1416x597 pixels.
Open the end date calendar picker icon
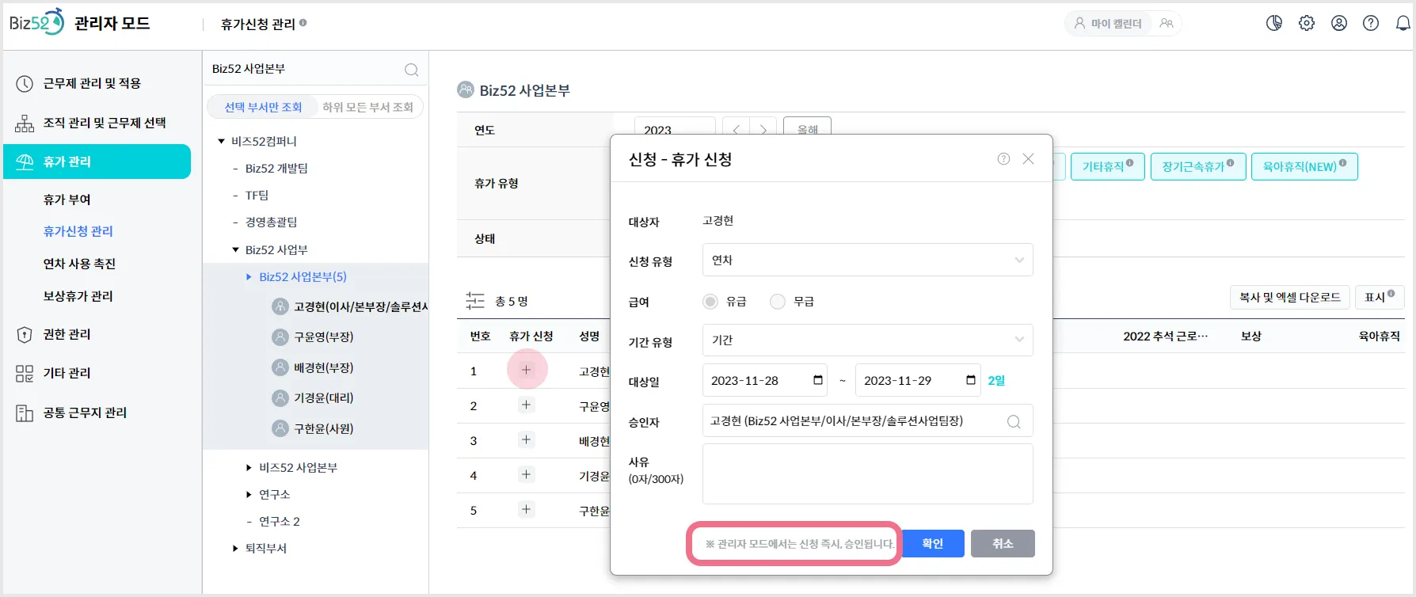click(x=971, y=380)
